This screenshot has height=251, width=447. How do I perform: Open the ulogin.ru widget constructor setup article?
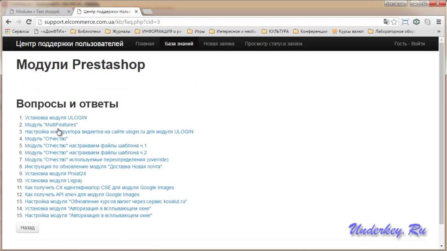pyautogui.click(x=109, y=132)
